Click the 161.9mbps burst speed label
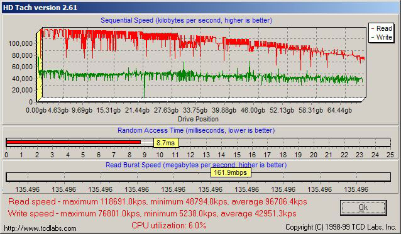The width and height of the screenshot is (401, 234). tap(231, 172)
